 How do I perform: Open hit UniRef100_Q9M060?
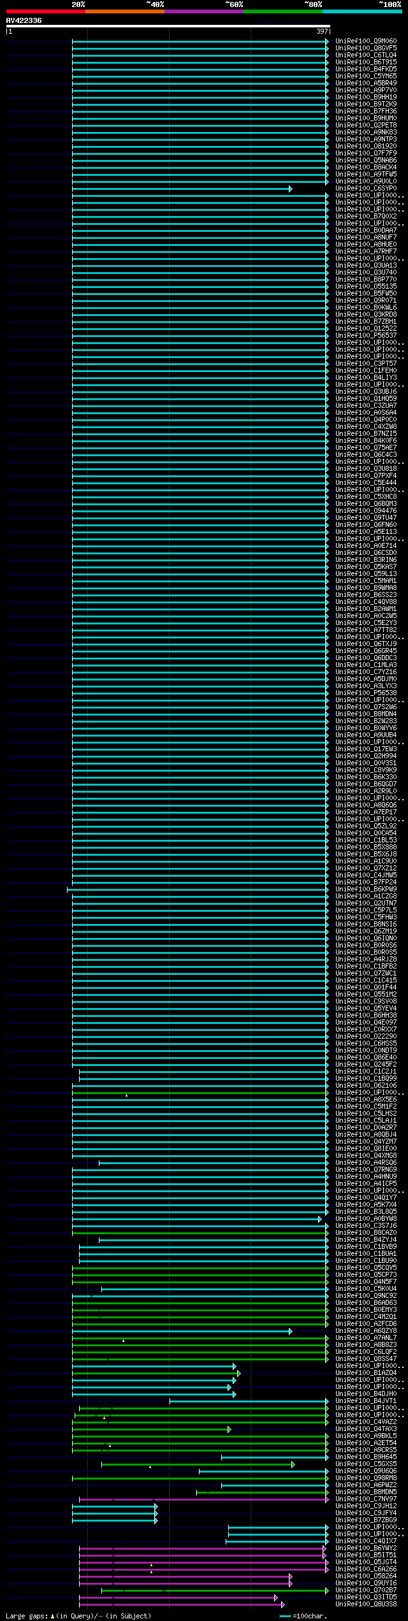(366, 41)
